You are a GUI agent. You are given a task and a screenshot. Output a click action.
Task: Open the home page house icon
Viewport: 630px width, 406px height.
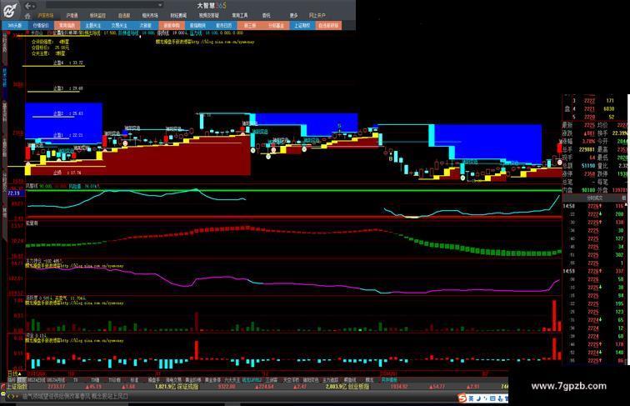(27, 16)
